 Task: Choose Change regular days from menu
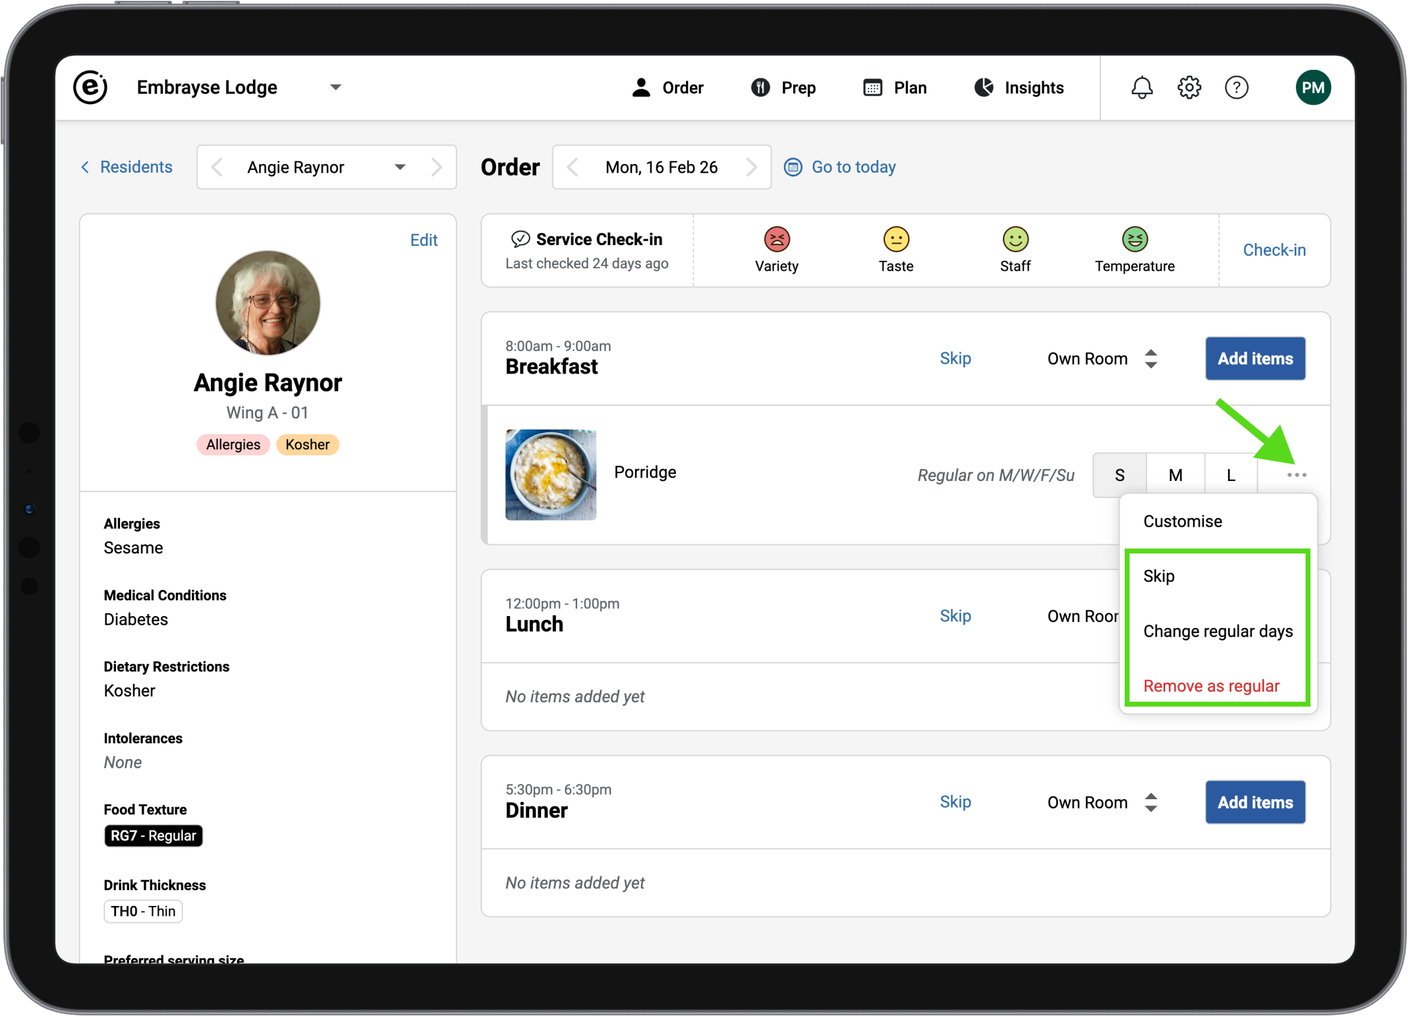tap(1218, 631)
